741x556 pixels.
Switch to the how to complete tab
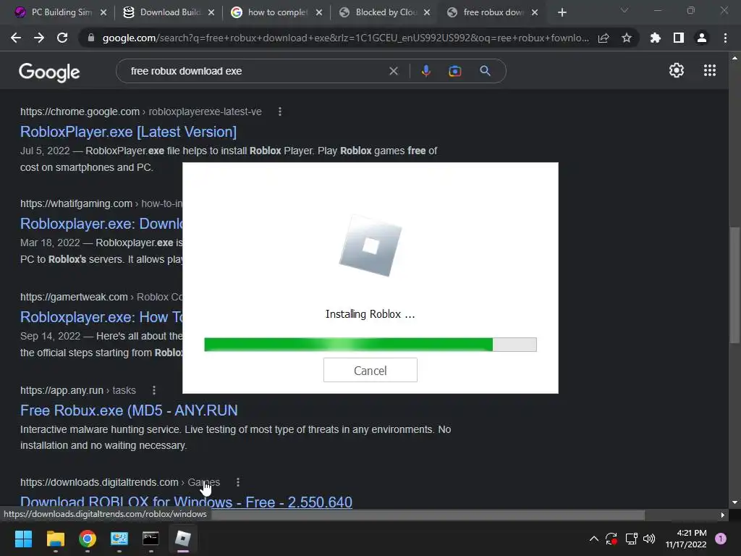click(275, 12)
